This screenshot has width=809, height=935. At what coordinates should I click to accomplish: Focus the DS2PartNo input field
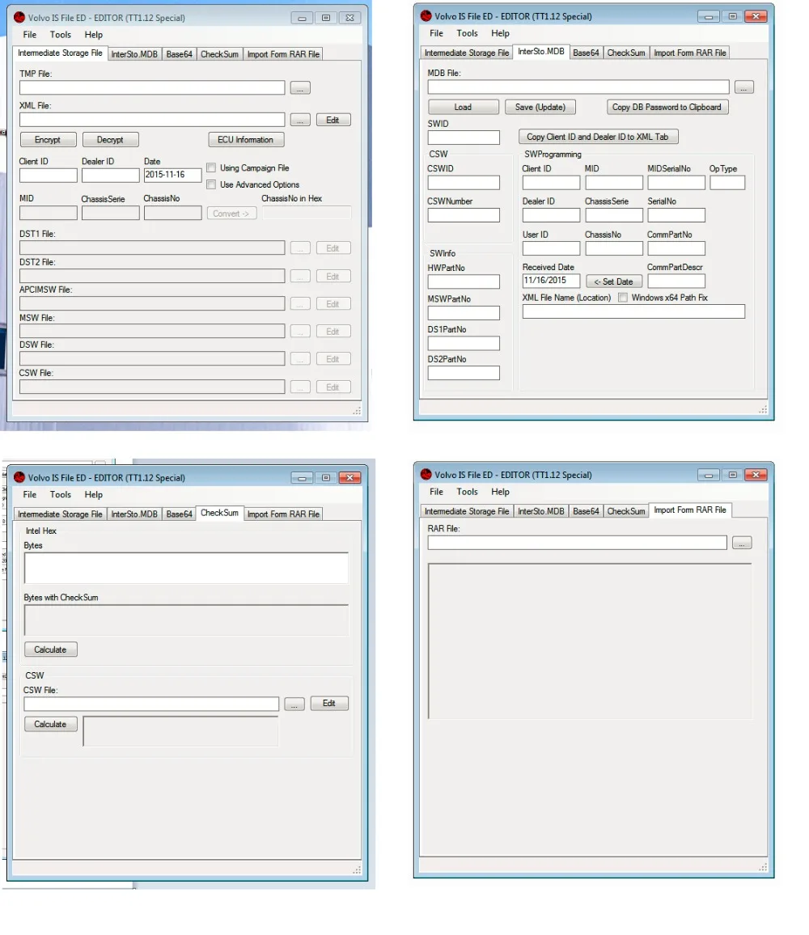464,374
